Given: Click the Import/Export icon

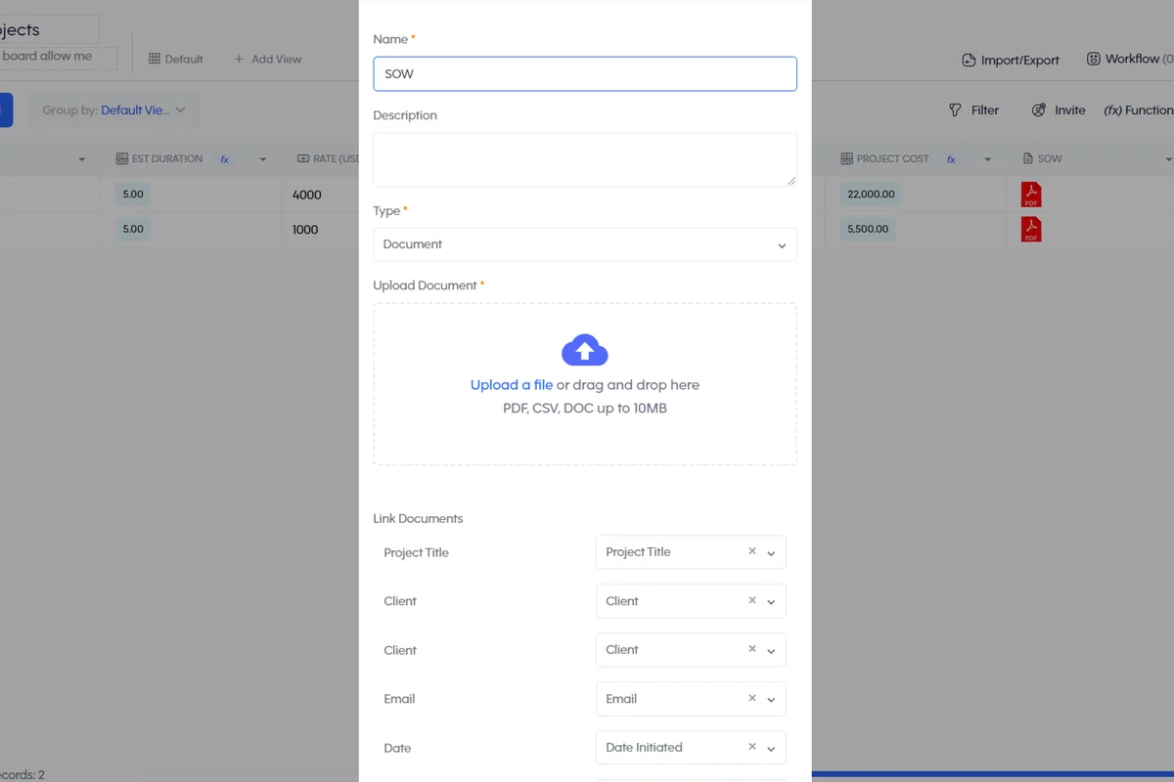Looking at the screenshot, I should tap(969, 60).
